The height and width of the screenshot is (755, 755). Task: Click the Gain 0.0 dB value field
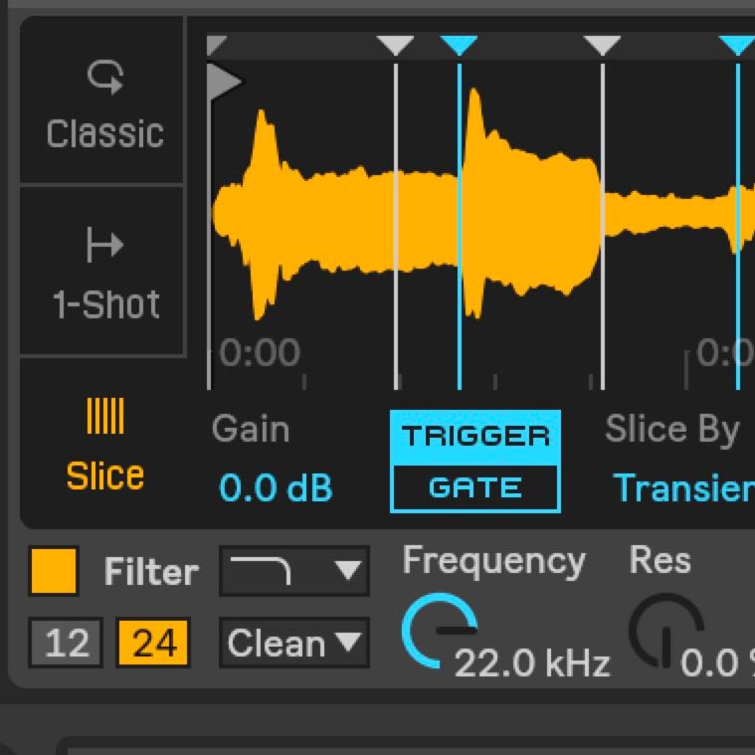click(x=276, y=487)
